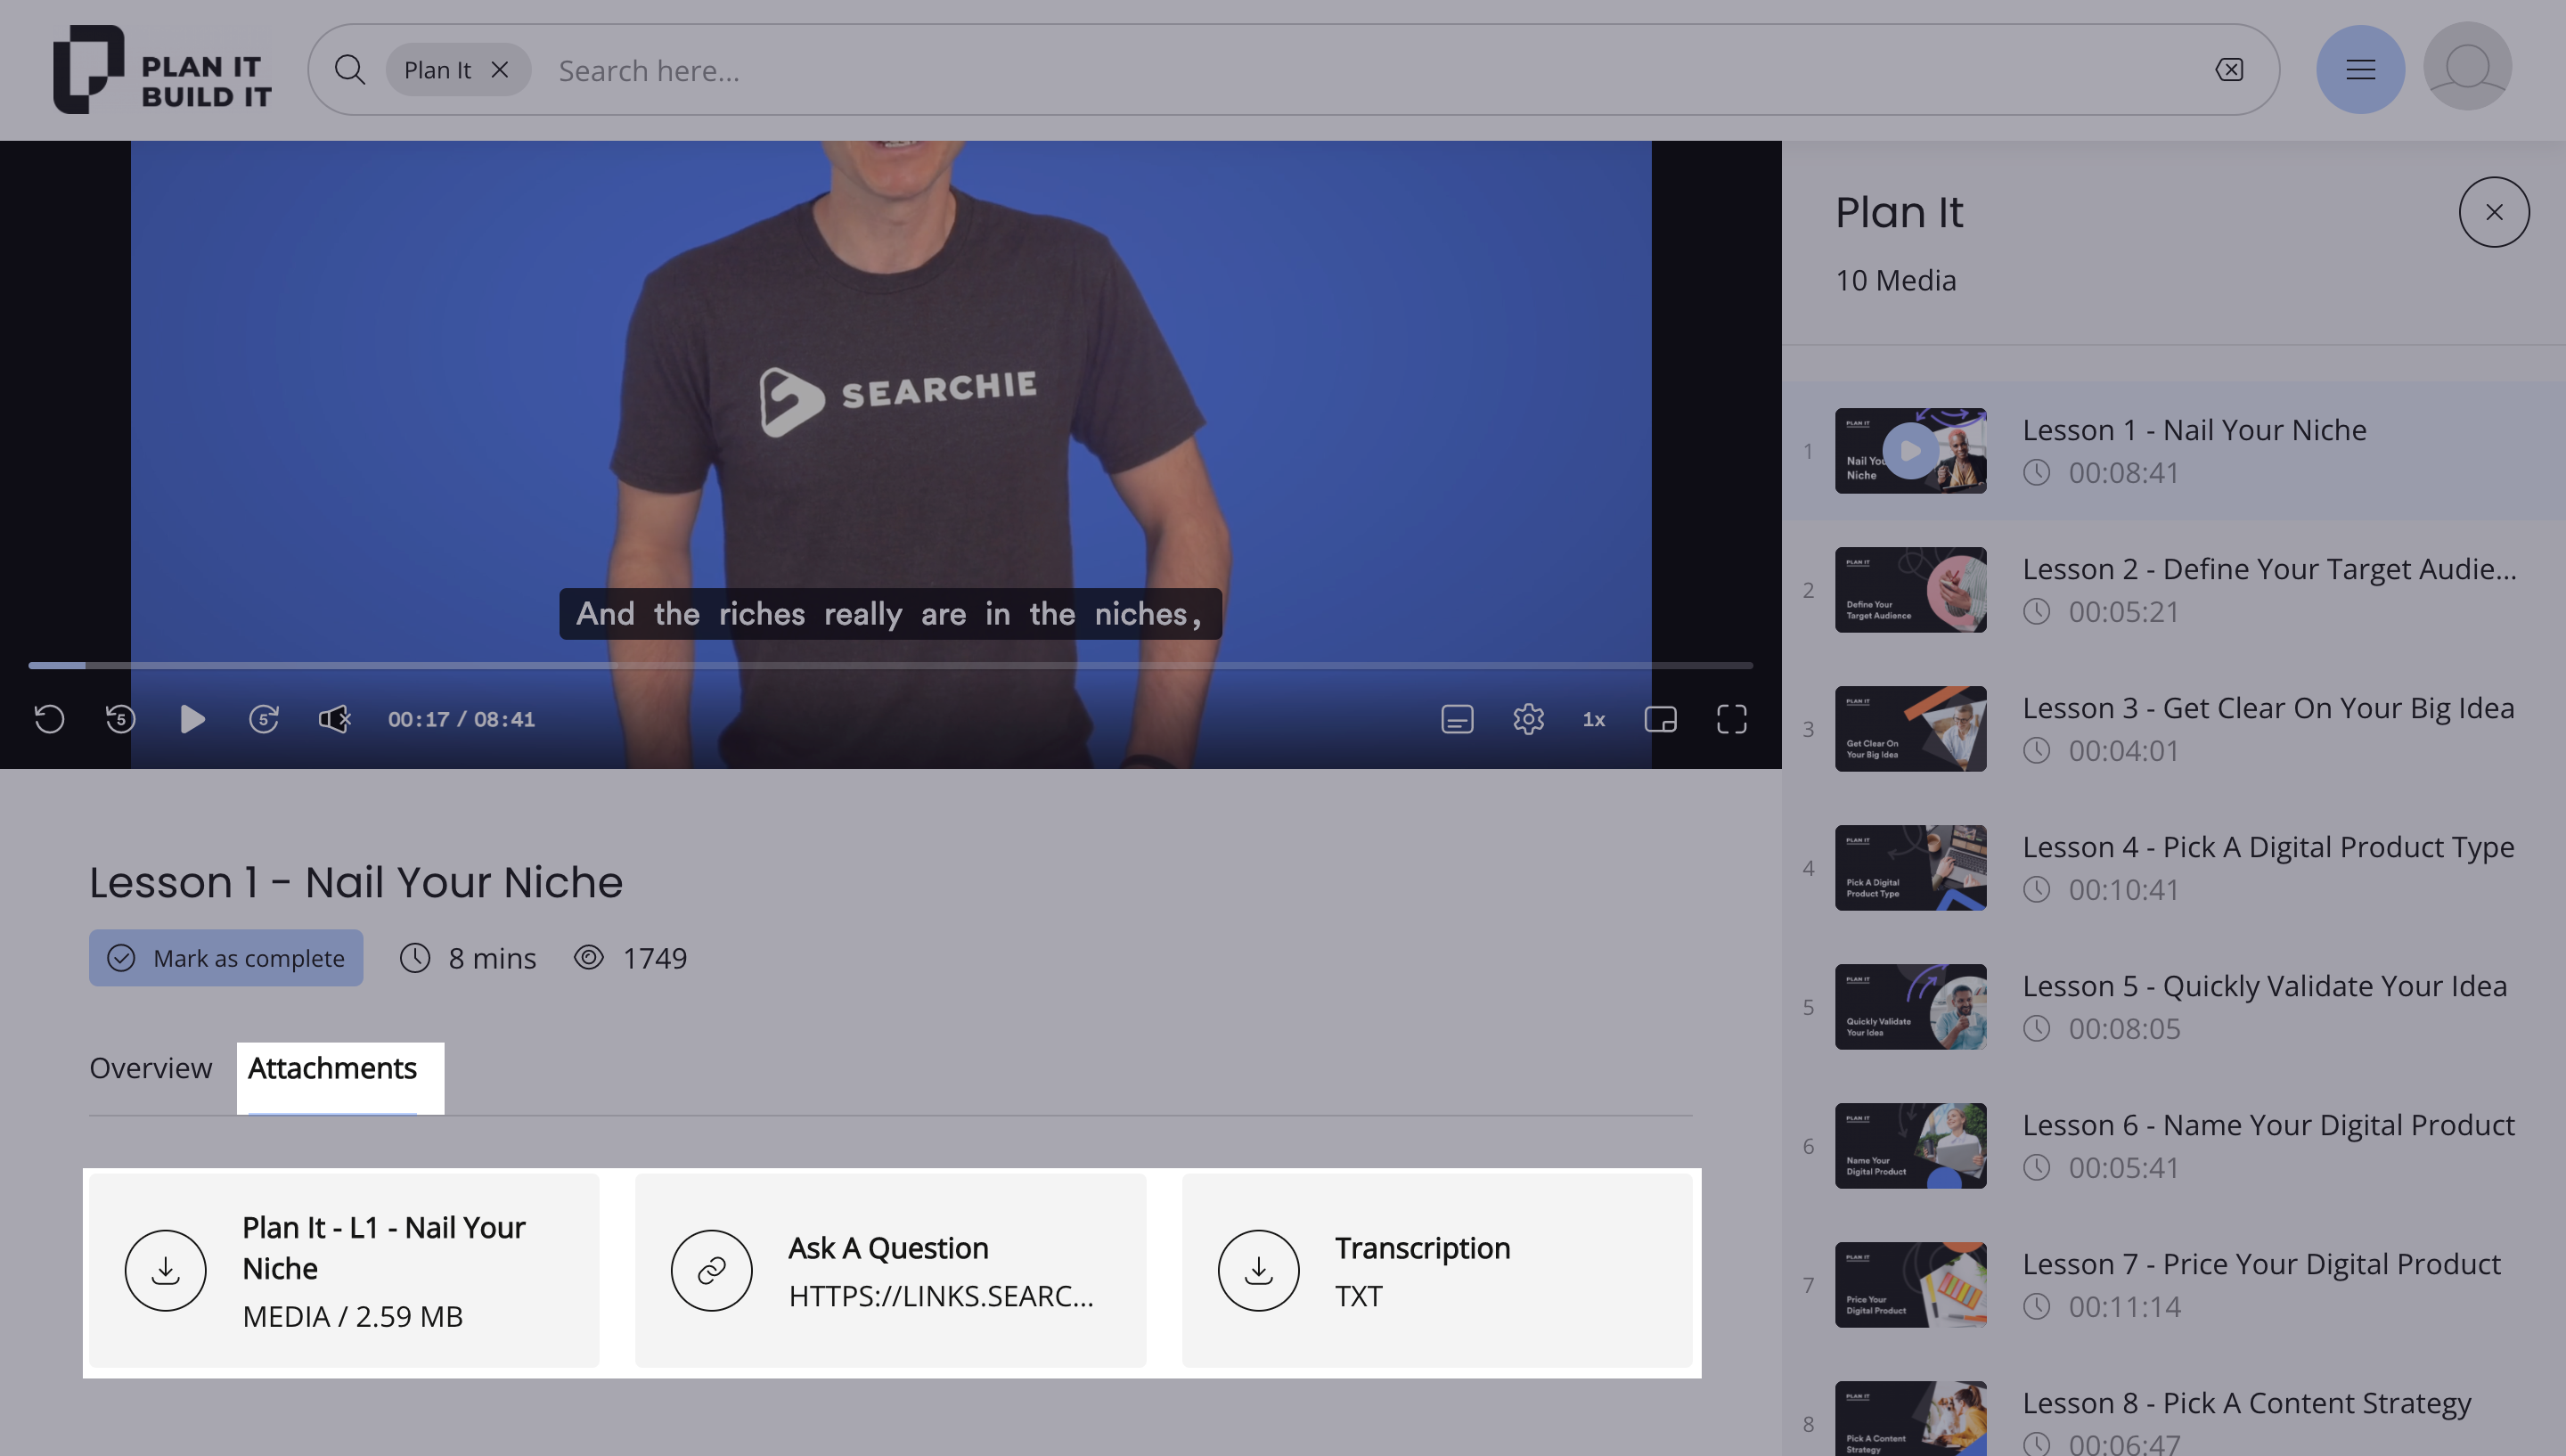Open Lesson 7 Price Your Digital Product thumbnail

coord(1910,1285)
